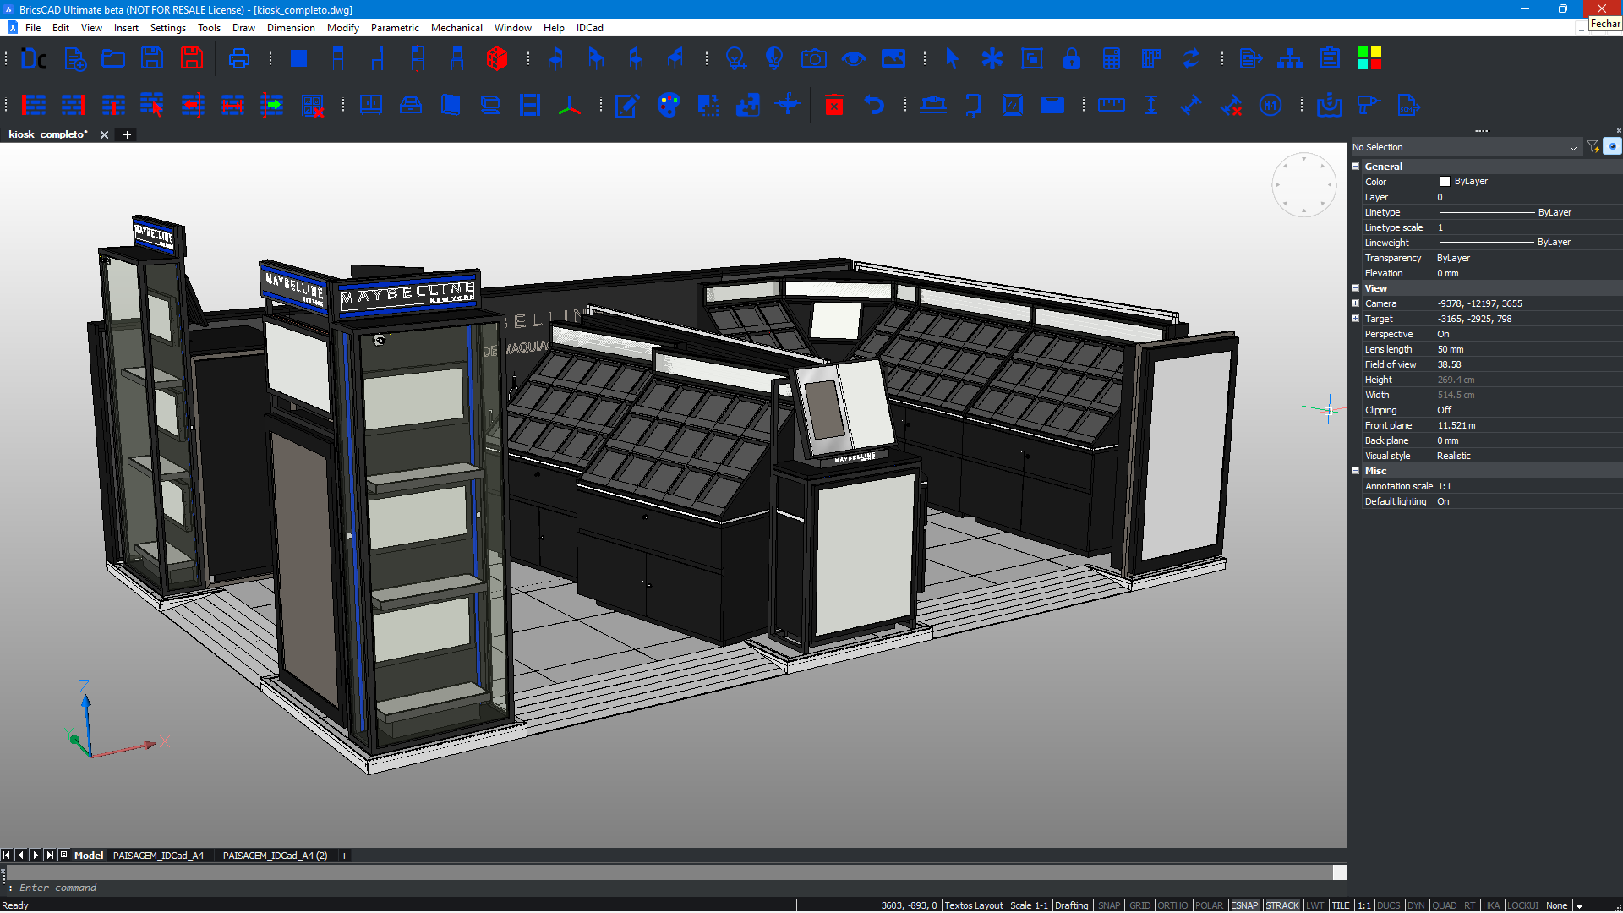The image size is (1623, 913).
Task: Close the kiosk_completo drawing tab
Action: 104,134
